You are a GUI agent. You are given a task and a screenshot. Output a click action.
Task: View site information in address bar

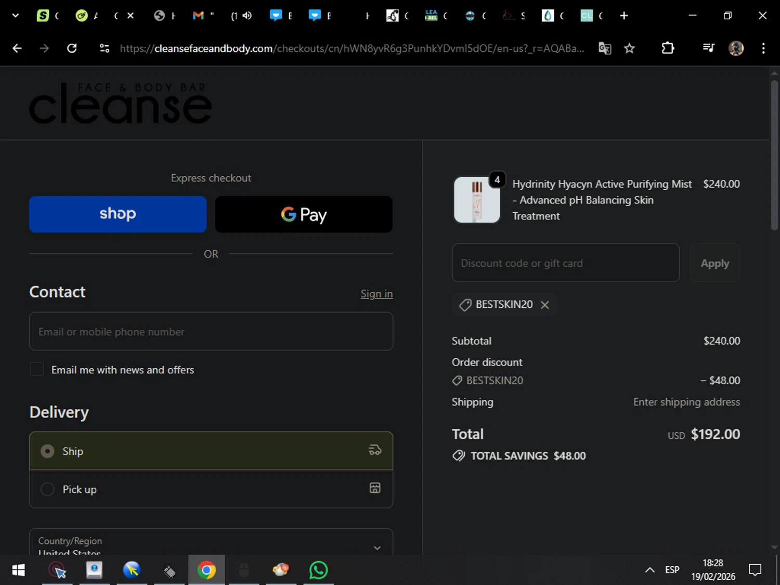pyautogui.click(x=105, y=48)
